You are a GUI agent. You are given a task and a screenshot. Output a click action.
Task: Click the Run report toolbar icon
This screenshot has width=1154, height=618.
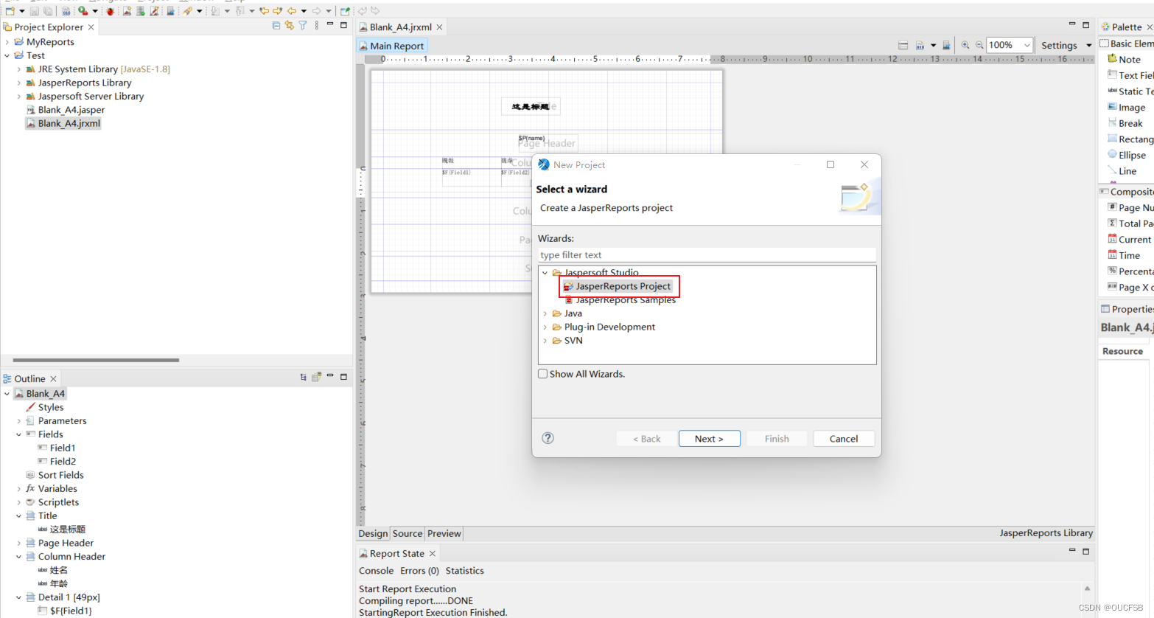(83, 10)
